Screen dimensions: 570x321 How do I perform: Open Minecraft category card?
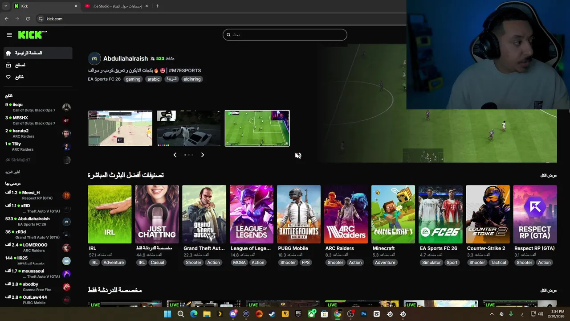[393, 214]
